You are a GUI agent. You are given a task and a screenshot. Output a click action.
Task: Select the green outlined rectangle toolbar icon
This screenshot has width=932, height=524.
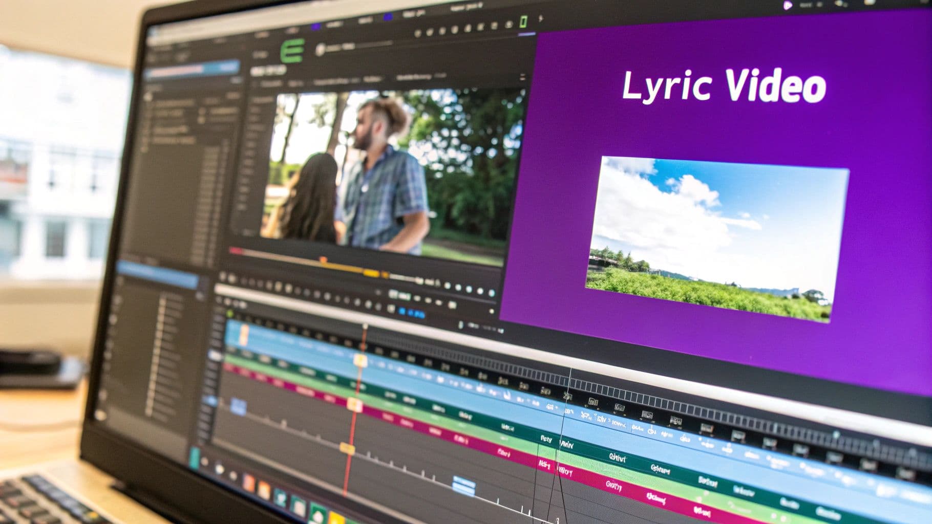click(523, 21)
